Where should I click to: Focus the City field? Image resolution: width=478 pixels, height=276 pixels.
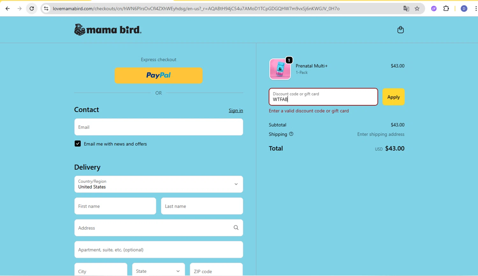(101, 271)
